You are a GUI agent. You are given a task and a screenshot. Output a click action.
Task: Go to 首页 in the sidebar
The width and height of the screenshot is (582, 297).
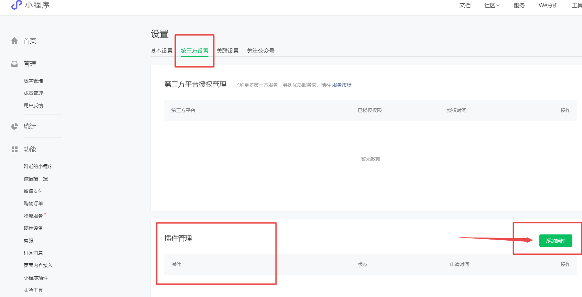pos(30,41)
